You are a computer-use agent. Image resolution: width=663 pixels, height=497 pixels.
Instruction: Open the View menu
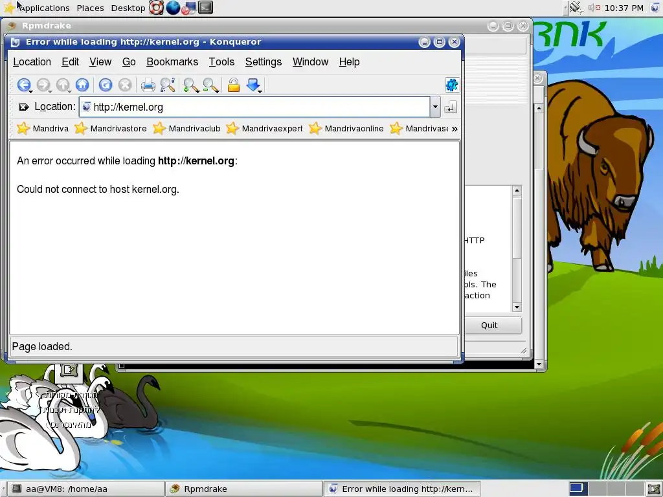click(100, 61)
